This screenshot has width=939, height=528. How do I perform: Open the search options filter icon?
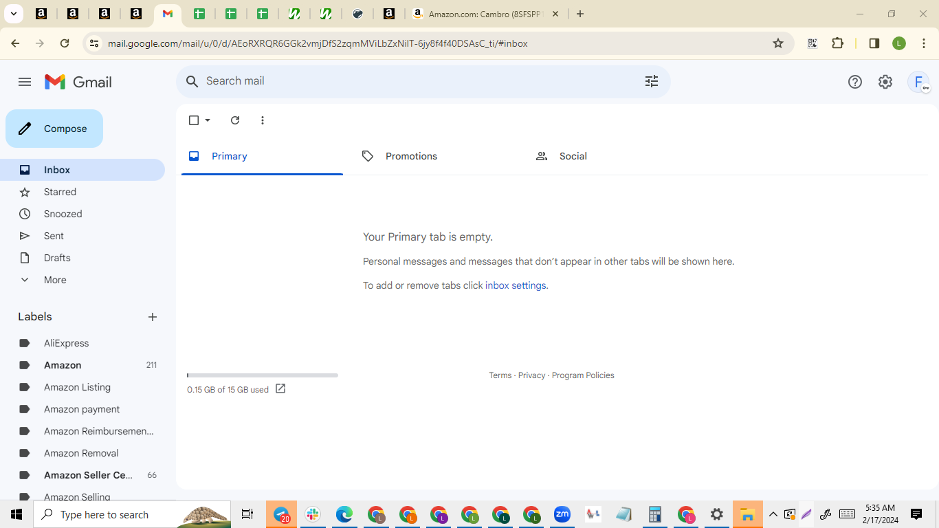coord(652,81)
